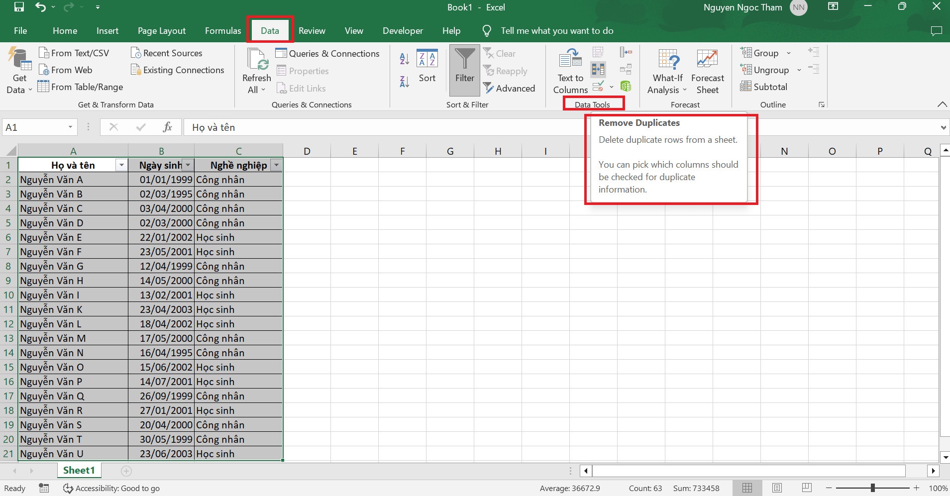
Task: Switch to the Page Layout tab
Action: [x=161, y=30]
